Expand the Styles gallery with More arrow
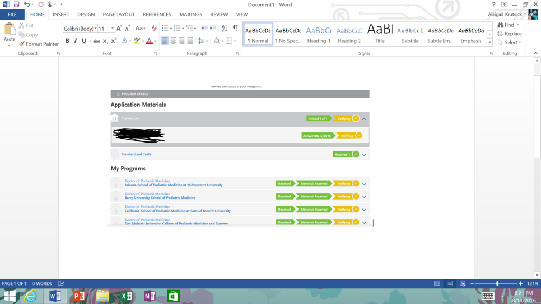The width and height of the screenshot is (541, 304). click(490, 42)
